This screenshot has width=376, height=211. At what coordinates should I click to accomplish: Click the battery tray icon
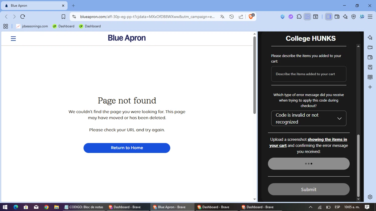click(x=328, y=207)
